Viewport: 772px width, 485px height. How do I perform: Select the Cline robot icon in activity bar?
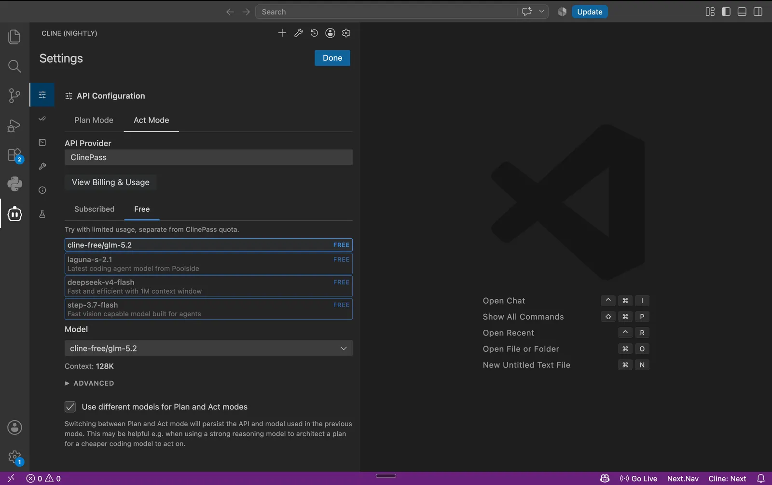tap(14, 214)
